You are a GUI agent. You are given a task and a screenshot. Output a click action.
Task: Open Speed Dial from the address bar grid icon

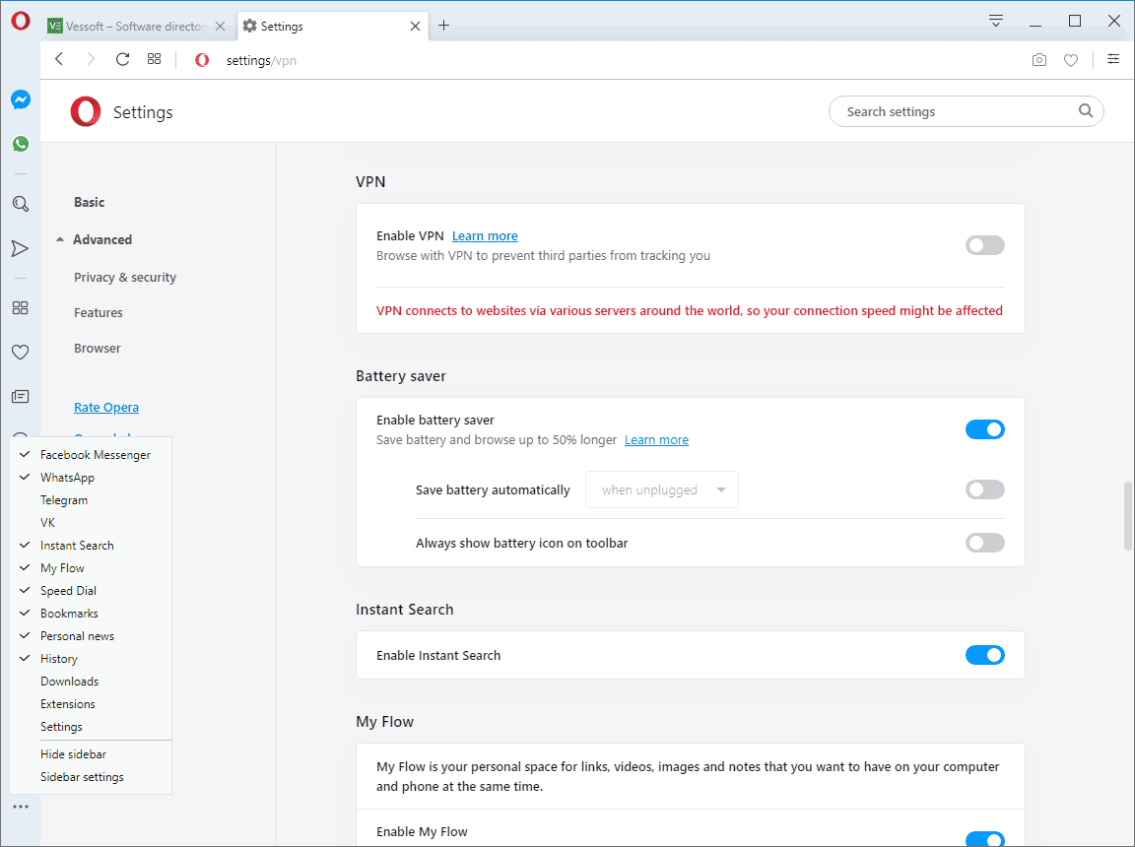coord(154,59)
